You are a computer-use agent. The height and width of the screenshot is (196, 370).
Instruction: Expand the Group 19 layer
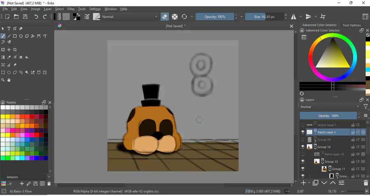click(315, 141)
